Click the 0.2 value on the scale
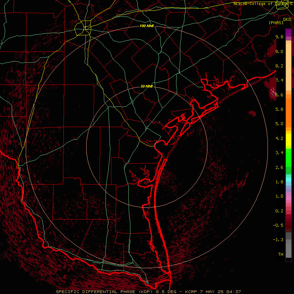Screen dimensions: 294x294 coord(279,211)
